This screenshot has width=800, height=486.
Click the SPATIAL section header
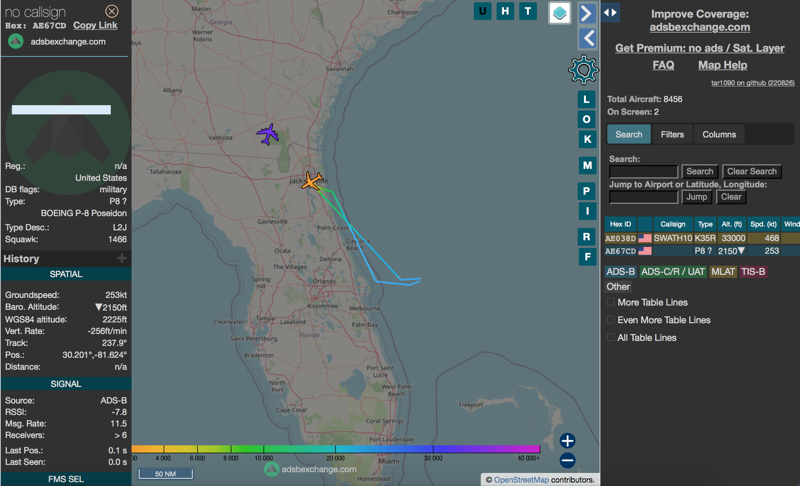point(66,274)
